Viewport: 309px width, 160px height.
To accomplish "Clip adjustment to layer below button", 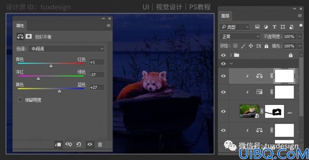I will coord(58,144).
